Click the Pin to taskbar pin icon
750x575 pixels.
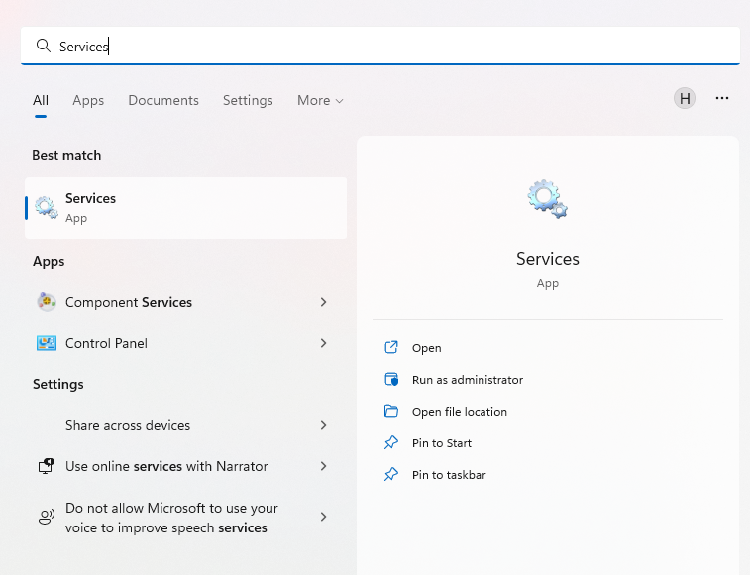(x=391, y=474)
